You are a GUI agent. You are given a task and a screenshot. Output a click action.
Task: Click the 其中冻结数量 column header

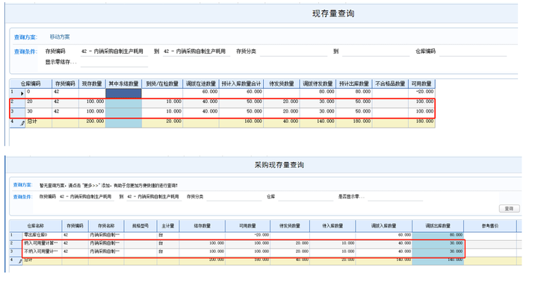pos(123,84)
